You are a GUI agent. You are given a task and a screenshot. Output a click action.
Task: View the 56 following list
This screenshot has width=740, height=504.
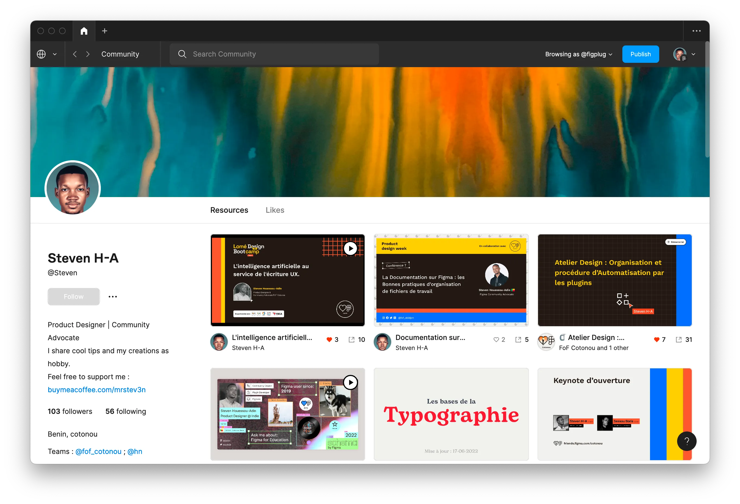tap(126, 411)
